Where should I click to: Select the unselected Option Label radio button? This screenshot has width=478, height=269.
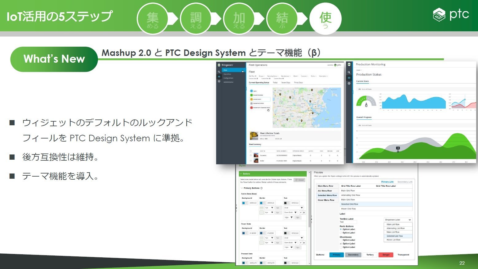[341, 233]
